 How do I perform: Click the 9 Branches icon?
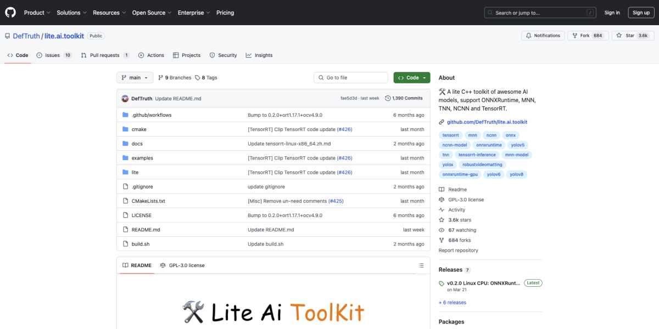pyautogui.click(x=161, y=77)
